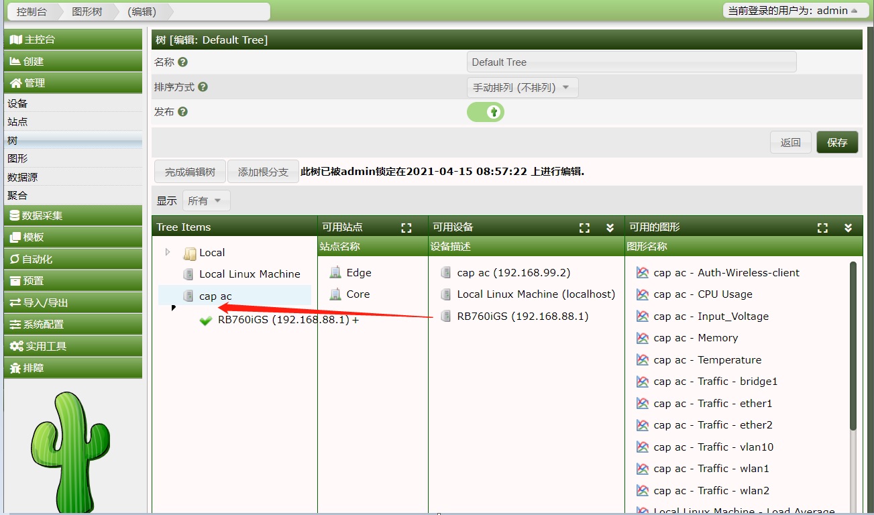Click the 添加根分支 button
The width and height of the screenshot is (874, 515).
pos(263,172)
